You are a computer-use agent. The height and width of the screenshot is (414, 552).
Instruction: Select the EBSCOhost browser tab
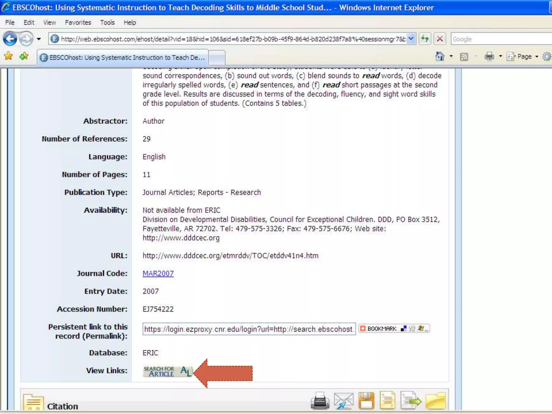(123, 57)
